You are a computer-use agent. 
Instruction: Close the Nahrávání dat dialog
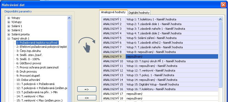point(223,5)
